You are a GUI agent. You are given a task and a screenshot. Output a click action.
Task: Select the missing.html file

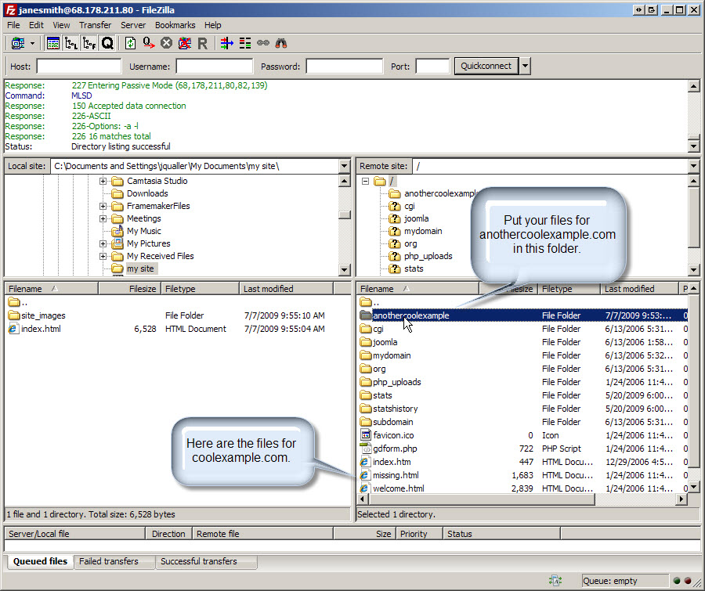(523, 475)
